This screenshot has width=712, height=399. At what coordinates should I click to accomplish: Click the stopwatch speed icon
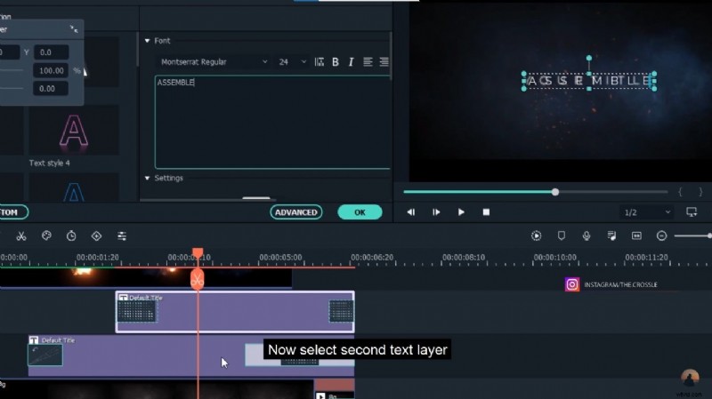click(71, 235)
